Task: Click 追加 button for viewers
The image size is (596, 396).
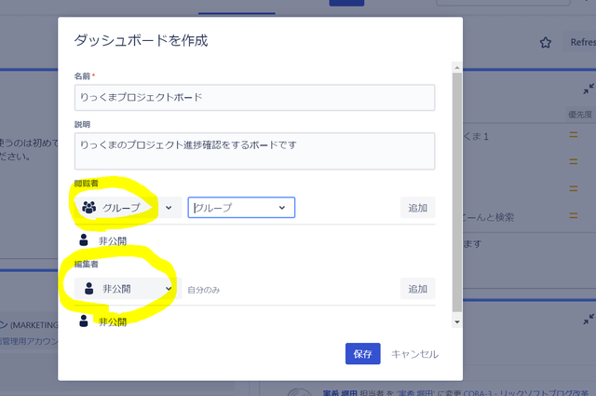Action: 417,208
